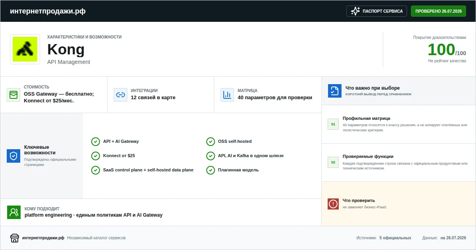Click the text 40 параметров для проверки

tap(275, 98)
